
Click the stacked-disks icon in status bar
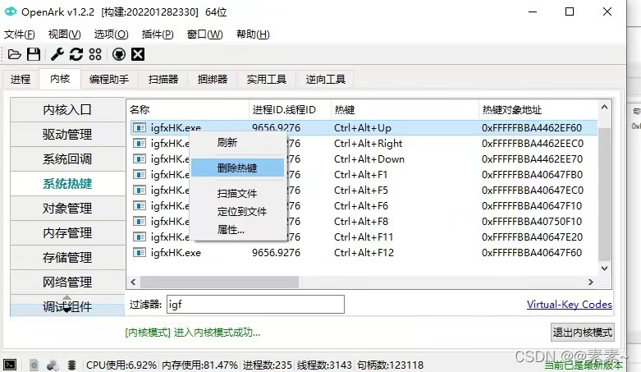pyautogui.click(x=72, y=365)
